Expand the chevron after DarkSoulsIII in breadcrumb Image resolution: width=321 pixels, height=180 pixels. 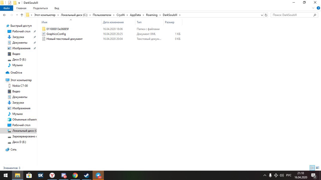(180, 15)
